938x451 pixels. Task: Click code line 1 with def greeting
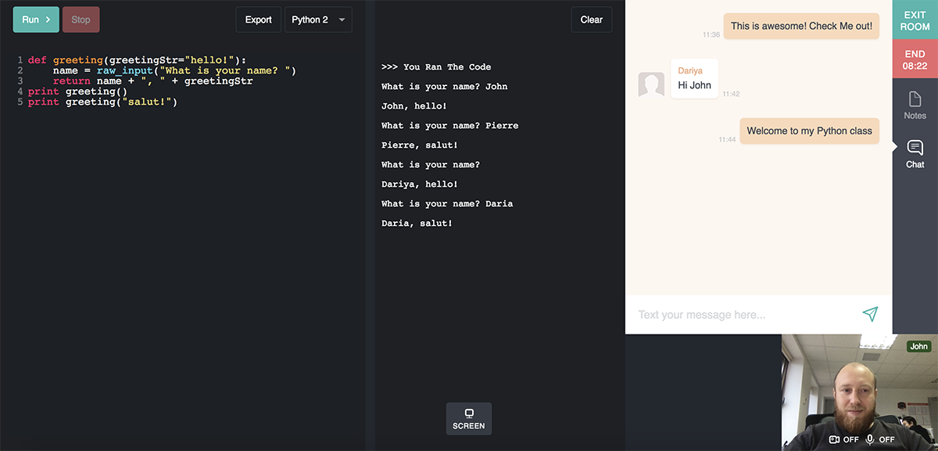(x=137, y=60)
